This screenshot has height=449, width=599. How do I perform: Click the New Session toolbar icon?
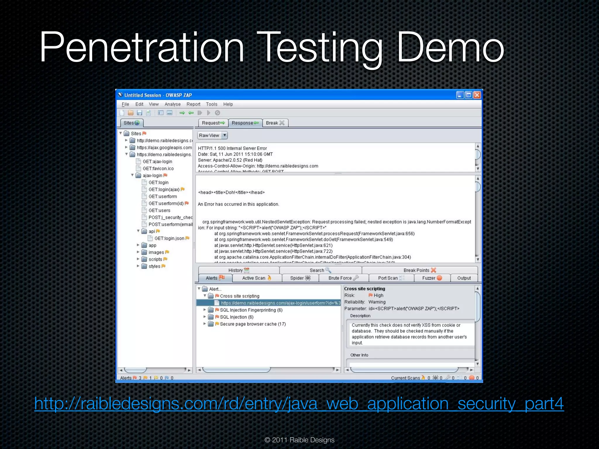(x=122, y=113)
